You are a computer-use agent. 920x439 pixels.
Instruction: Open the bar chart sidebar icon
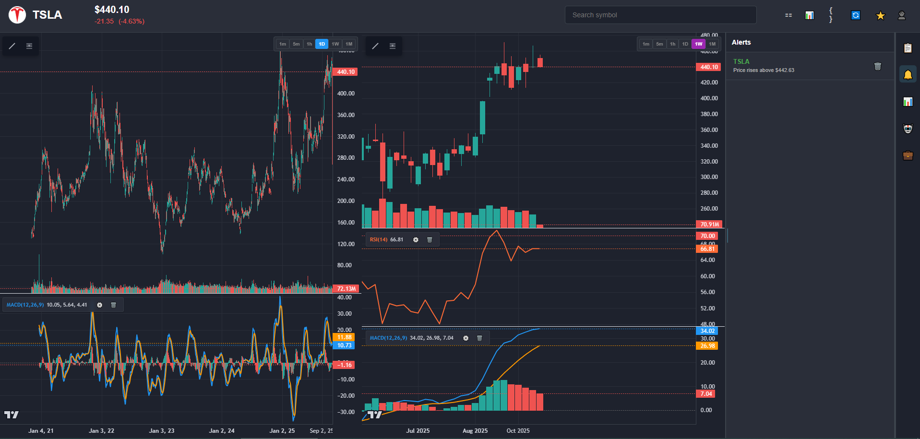pyautogui.click(x=908, y=102)
